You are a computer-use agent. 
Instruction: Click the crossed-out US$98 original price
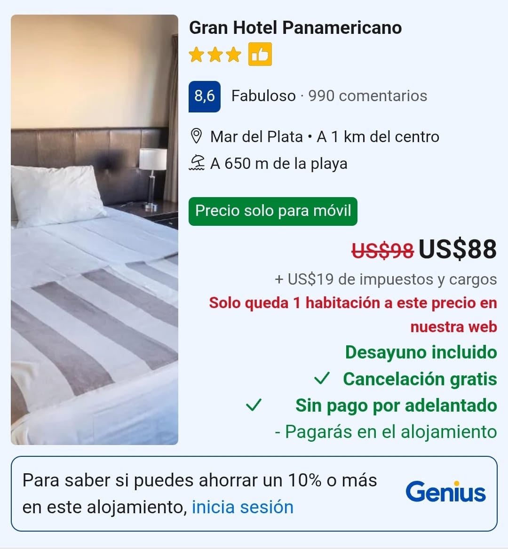pos(383,251)
